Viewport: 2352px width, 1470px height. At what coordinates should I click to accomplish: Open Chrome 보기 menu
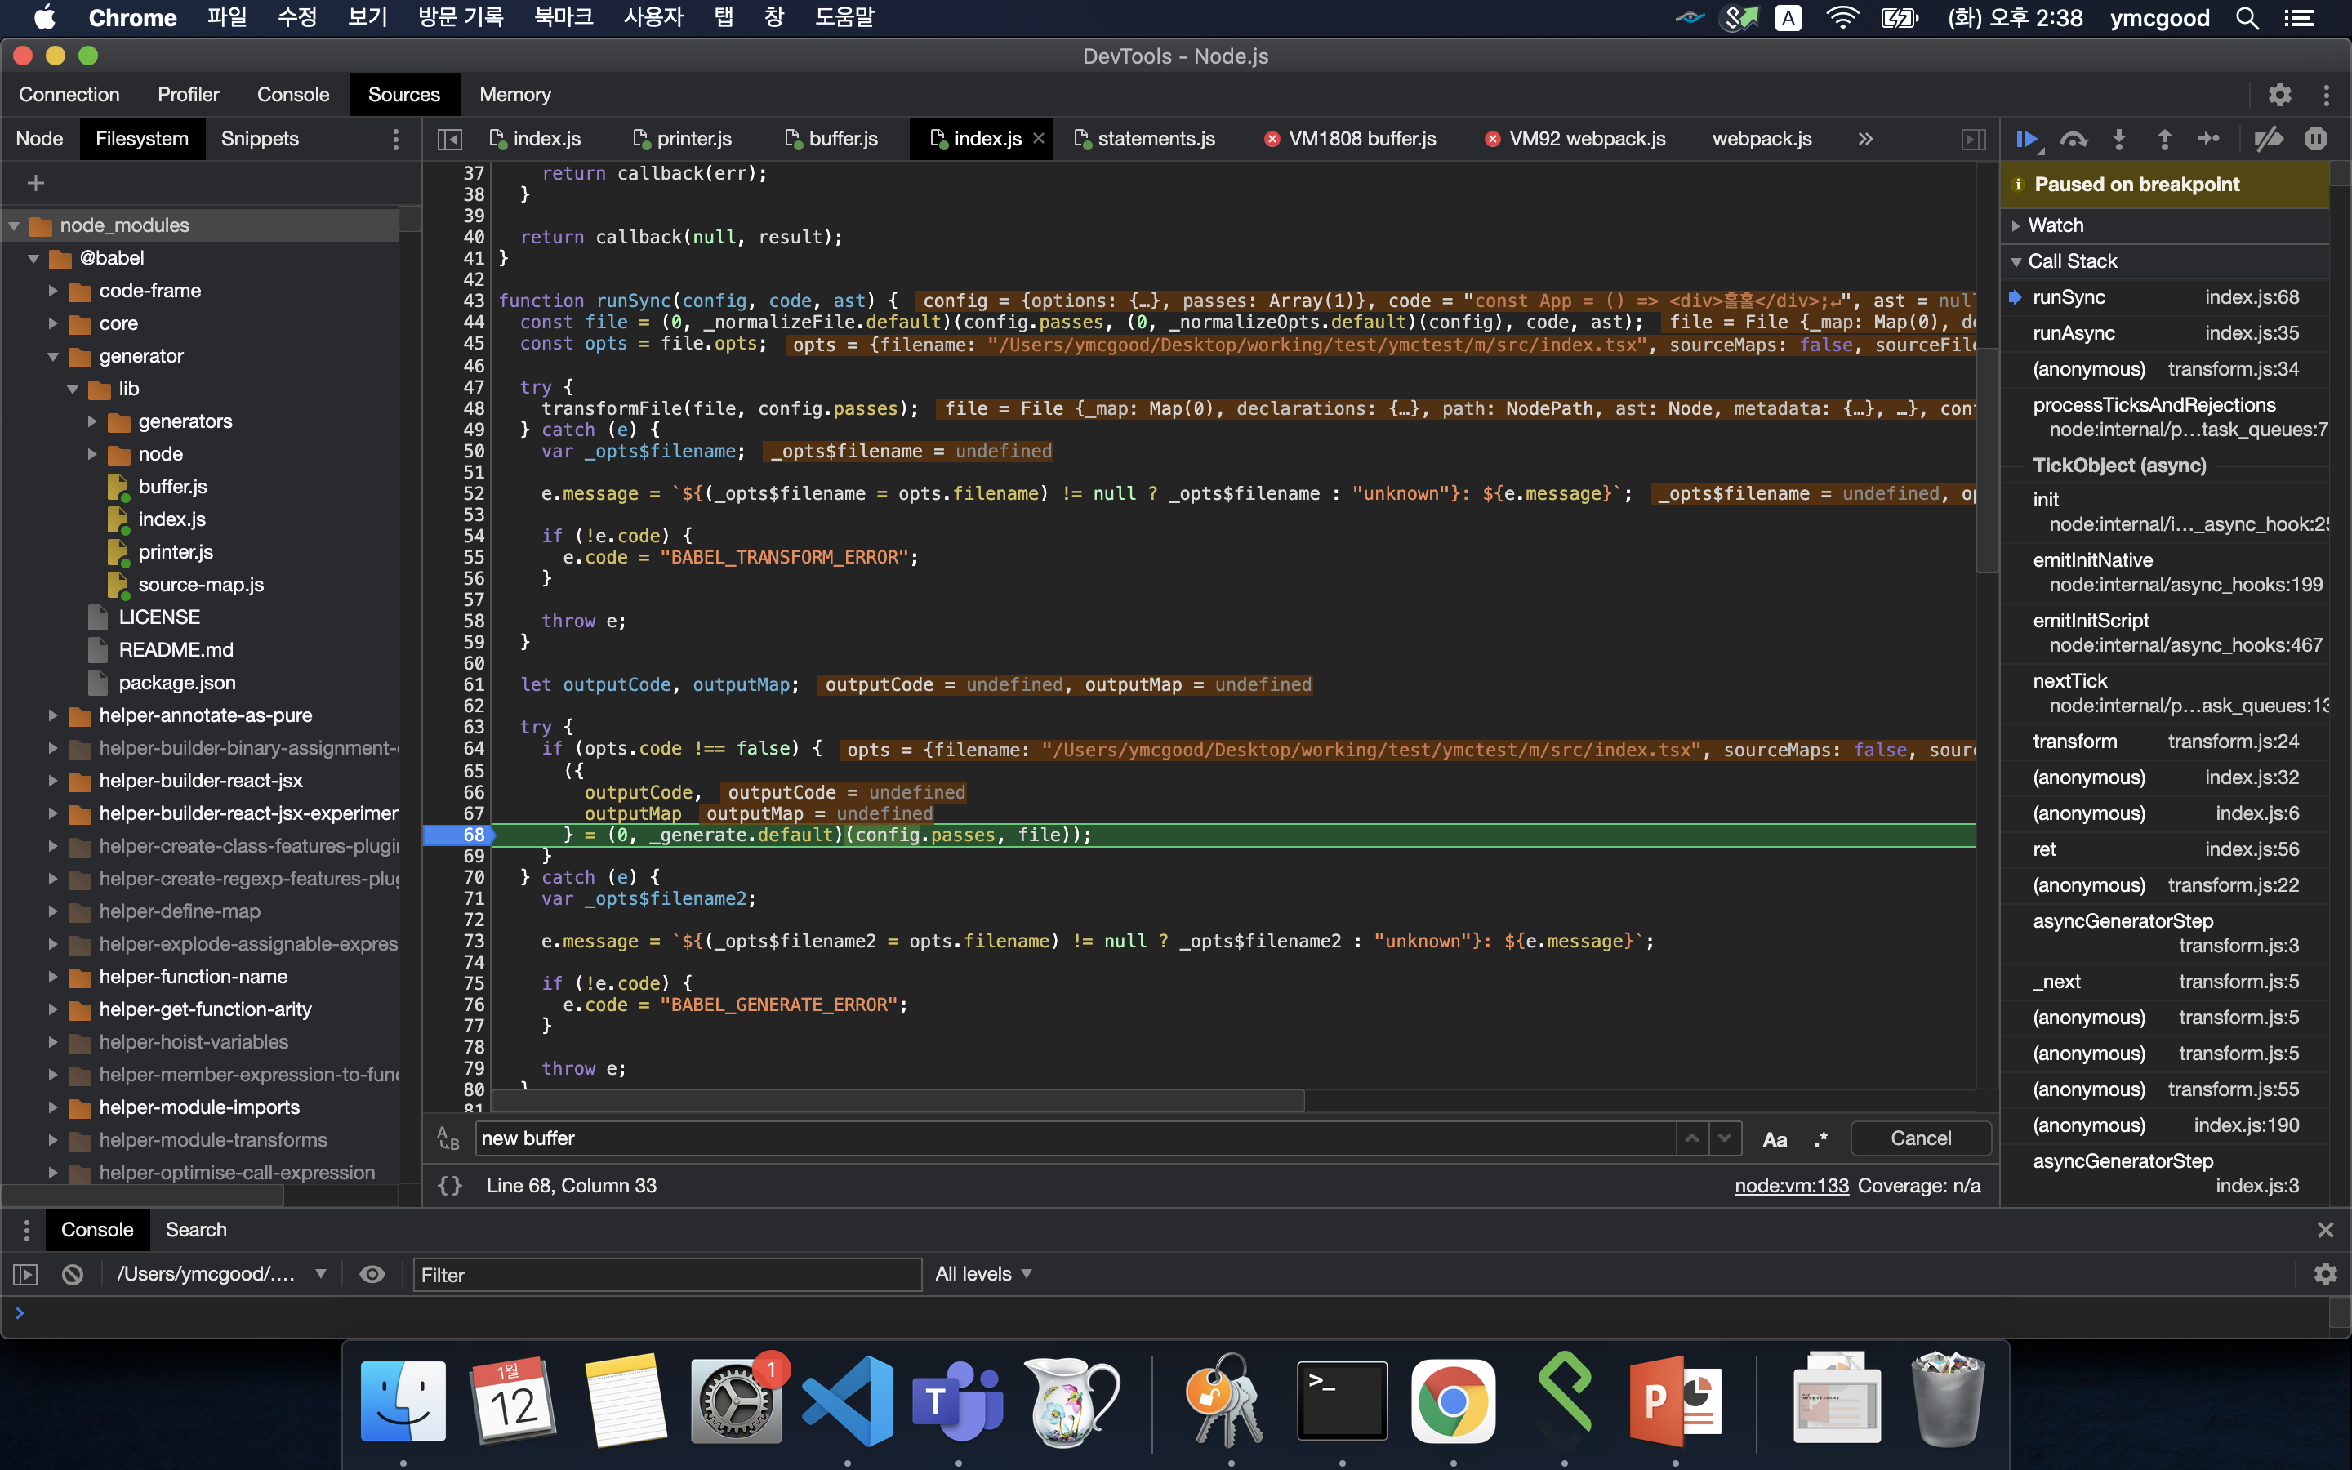[x=368, y=17]
